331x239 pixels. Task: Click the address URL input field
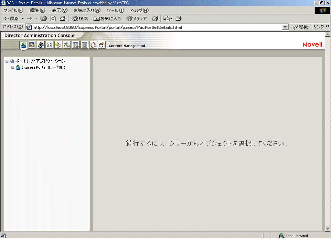[x=157, y=27]
